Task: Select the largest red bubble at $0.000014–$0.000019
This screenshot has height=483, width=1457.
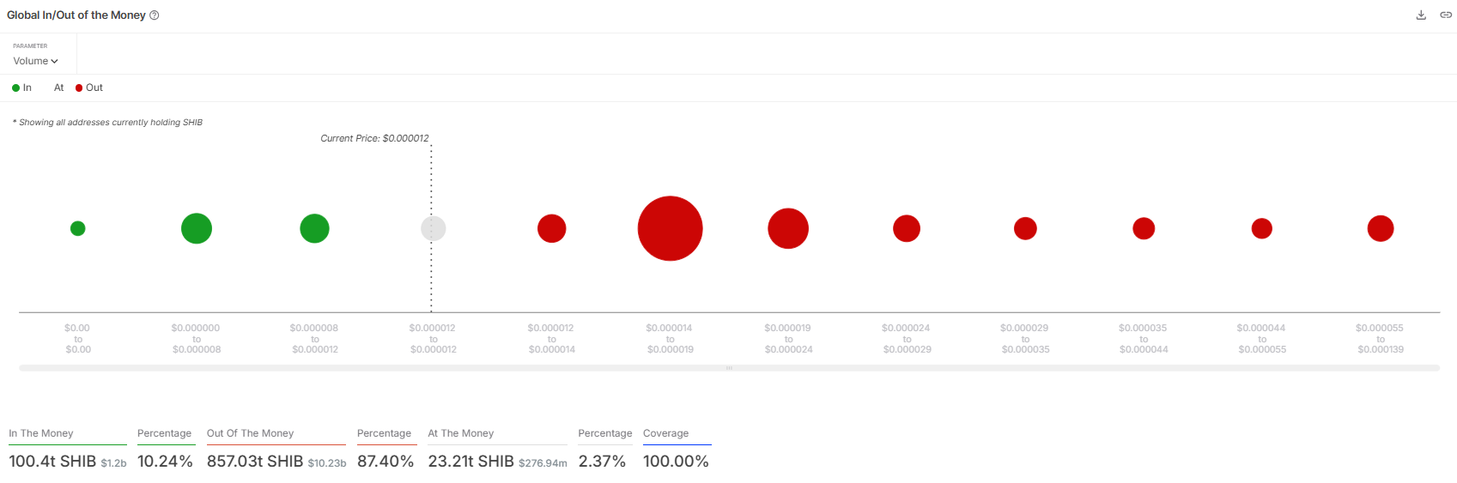Action: [x=670, y=228]
